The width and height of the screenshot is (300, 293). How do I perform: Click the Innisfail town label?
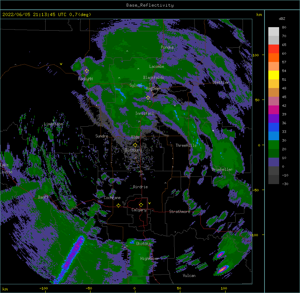click(x=144, y=113)
